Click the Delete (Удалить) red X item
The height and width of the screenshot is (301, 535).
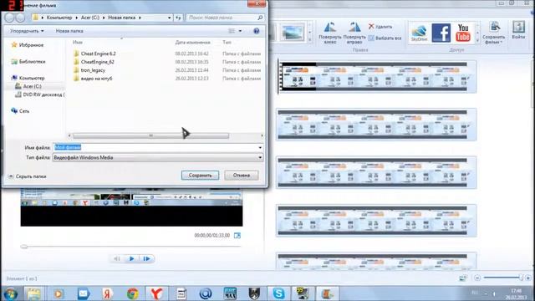[x=380, y=26]
